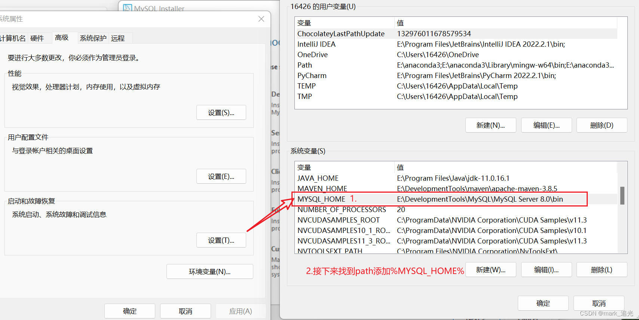Viewport: 639px width, 320px height.
Task: Open user profile 设置(E)... button
Action: pos(221,176)
